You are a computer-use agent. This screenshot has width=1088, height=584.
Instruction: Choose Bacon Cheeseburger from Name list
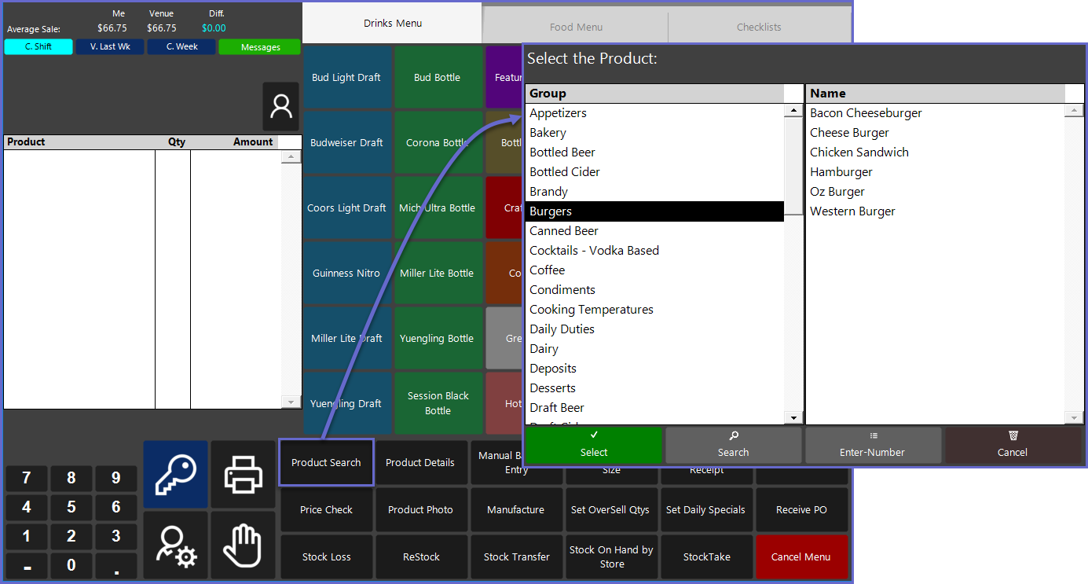point(866,113)
